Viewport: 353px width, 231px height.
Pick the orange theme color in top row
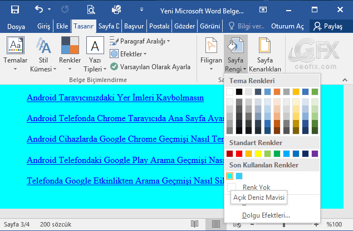pos(277,92)
